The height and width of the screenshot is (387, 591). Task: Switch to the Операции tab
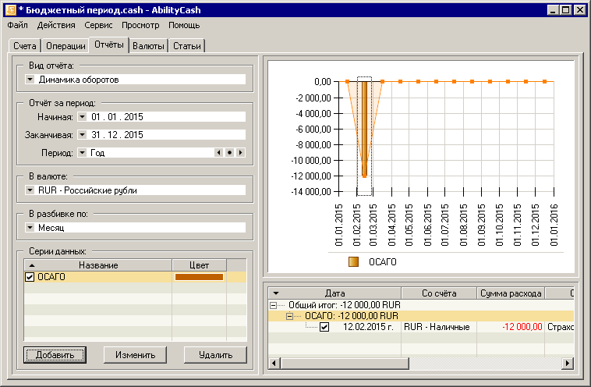65,46
